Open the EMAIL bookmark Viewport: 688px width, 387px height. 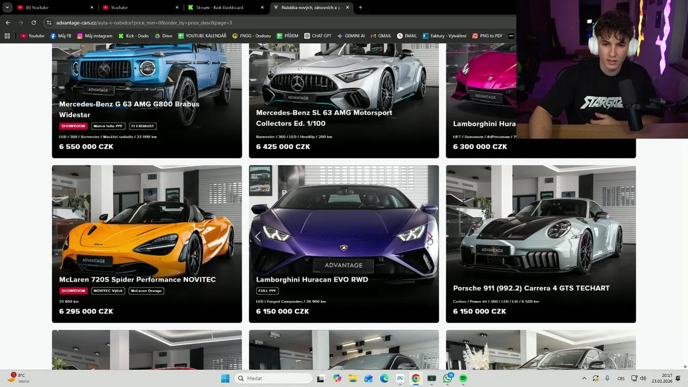click(407, 36)
